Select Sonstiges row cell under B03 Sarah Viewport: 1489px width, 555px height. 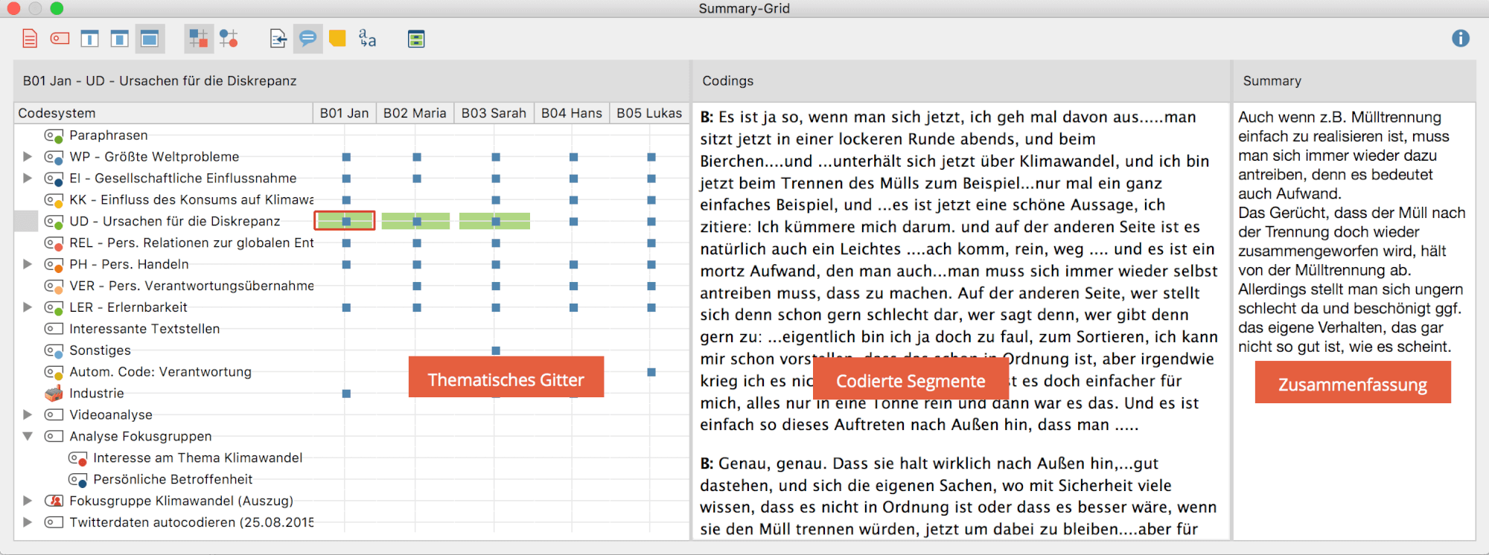pos(496,350)
